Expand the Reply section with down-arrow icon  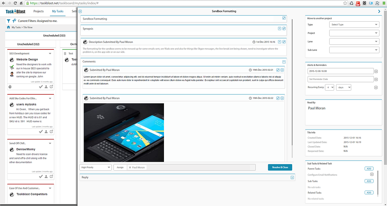point(292,178)
